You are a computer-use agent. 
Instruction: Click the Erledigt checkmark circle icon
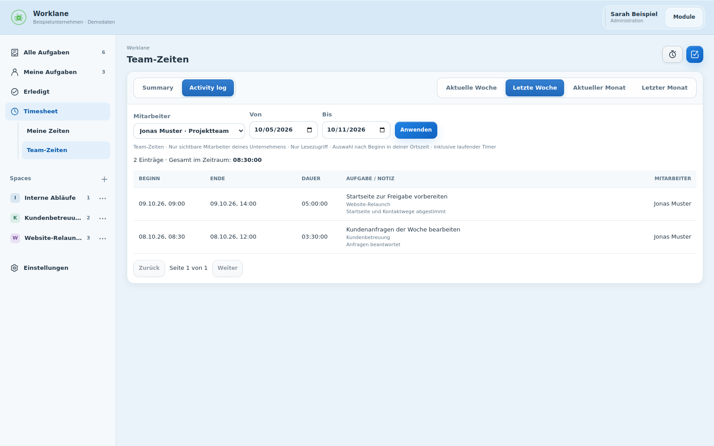pos(15,92)
